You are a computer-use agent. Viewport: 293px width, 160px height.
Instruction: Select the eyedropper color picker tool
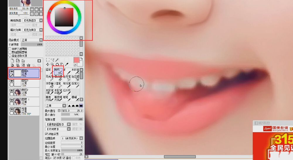(x=67, y=64)
